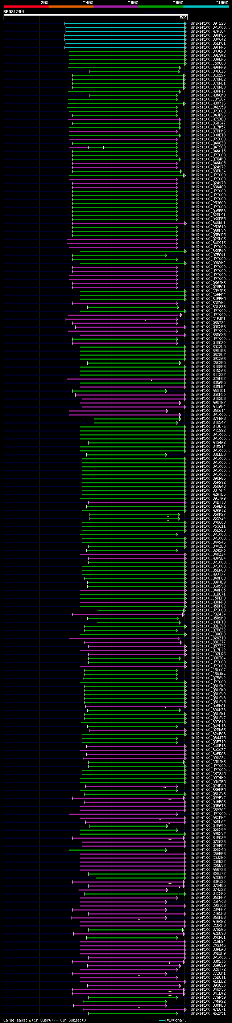Select hit label UniRef100_P53611

(208, 526)
